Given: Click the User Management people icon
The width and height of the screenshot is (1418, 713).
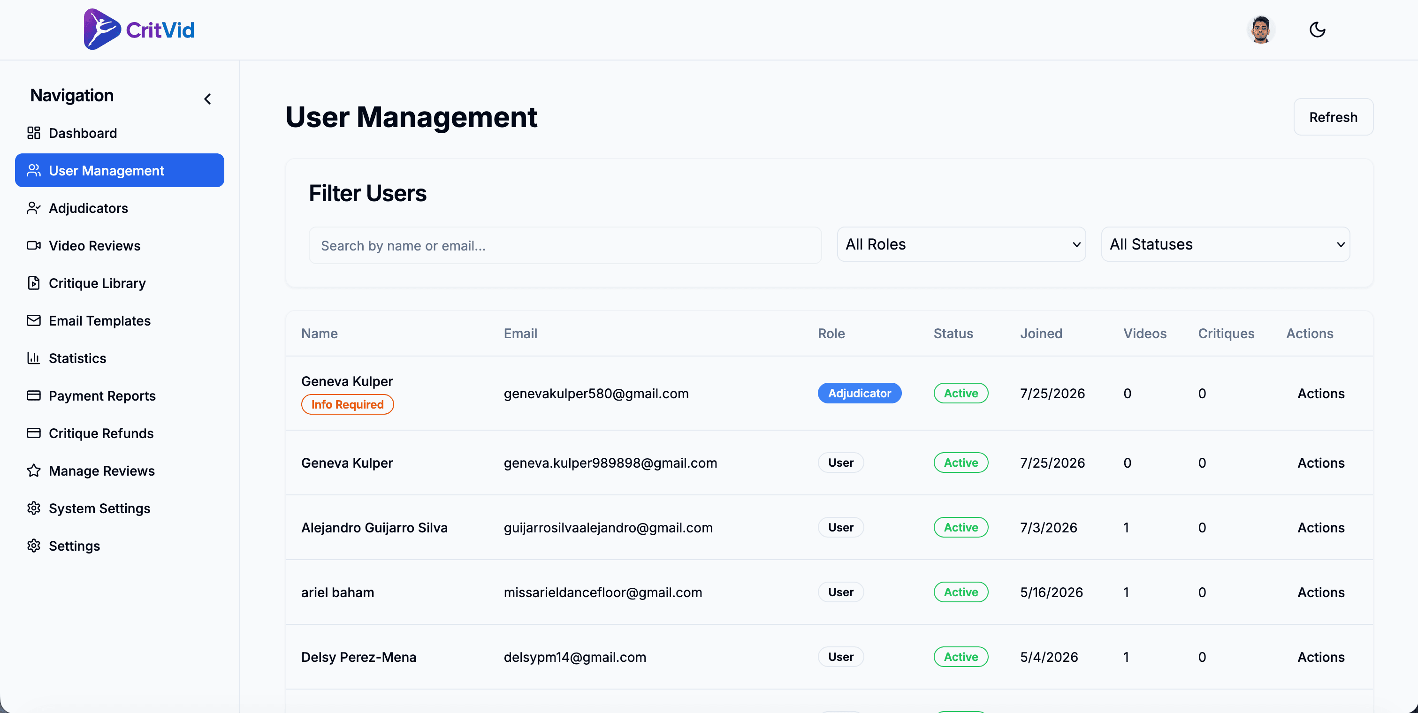Looking at the screenshot, I should (x=34, y=171).
